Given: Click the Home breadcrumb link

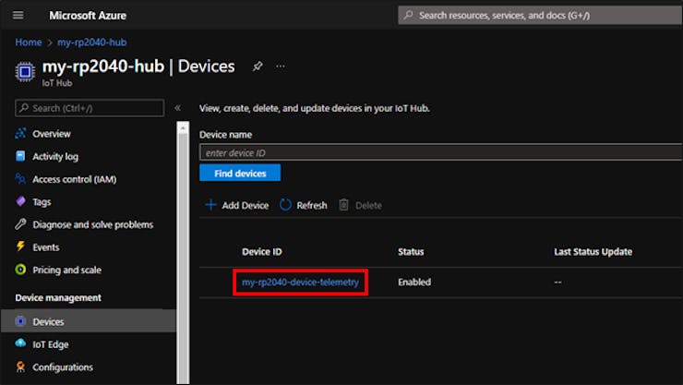Looking at the screenshot, I should point(28,42).
